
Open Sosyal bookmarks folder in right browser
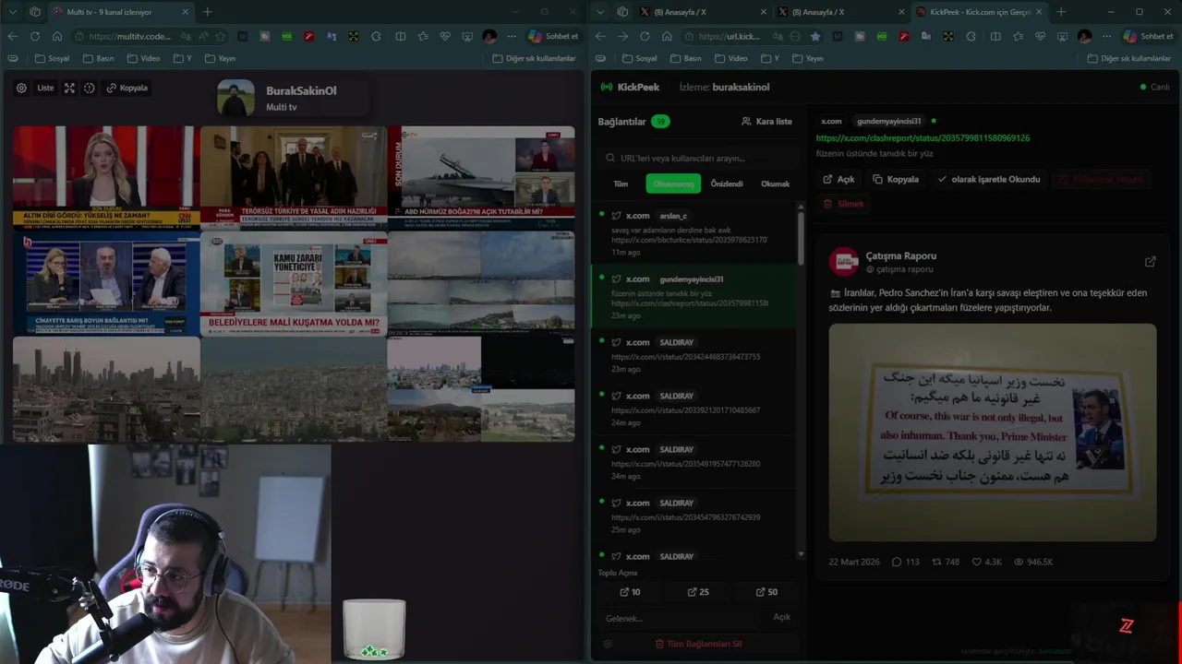pyautogui.click(x=639, y=58)
